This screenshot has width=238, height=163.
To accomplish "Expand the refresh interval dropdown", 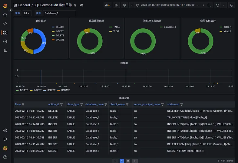I will point(224,5).
